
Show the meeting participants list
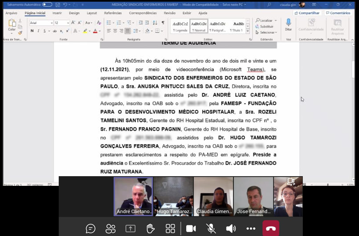(111, 228)
